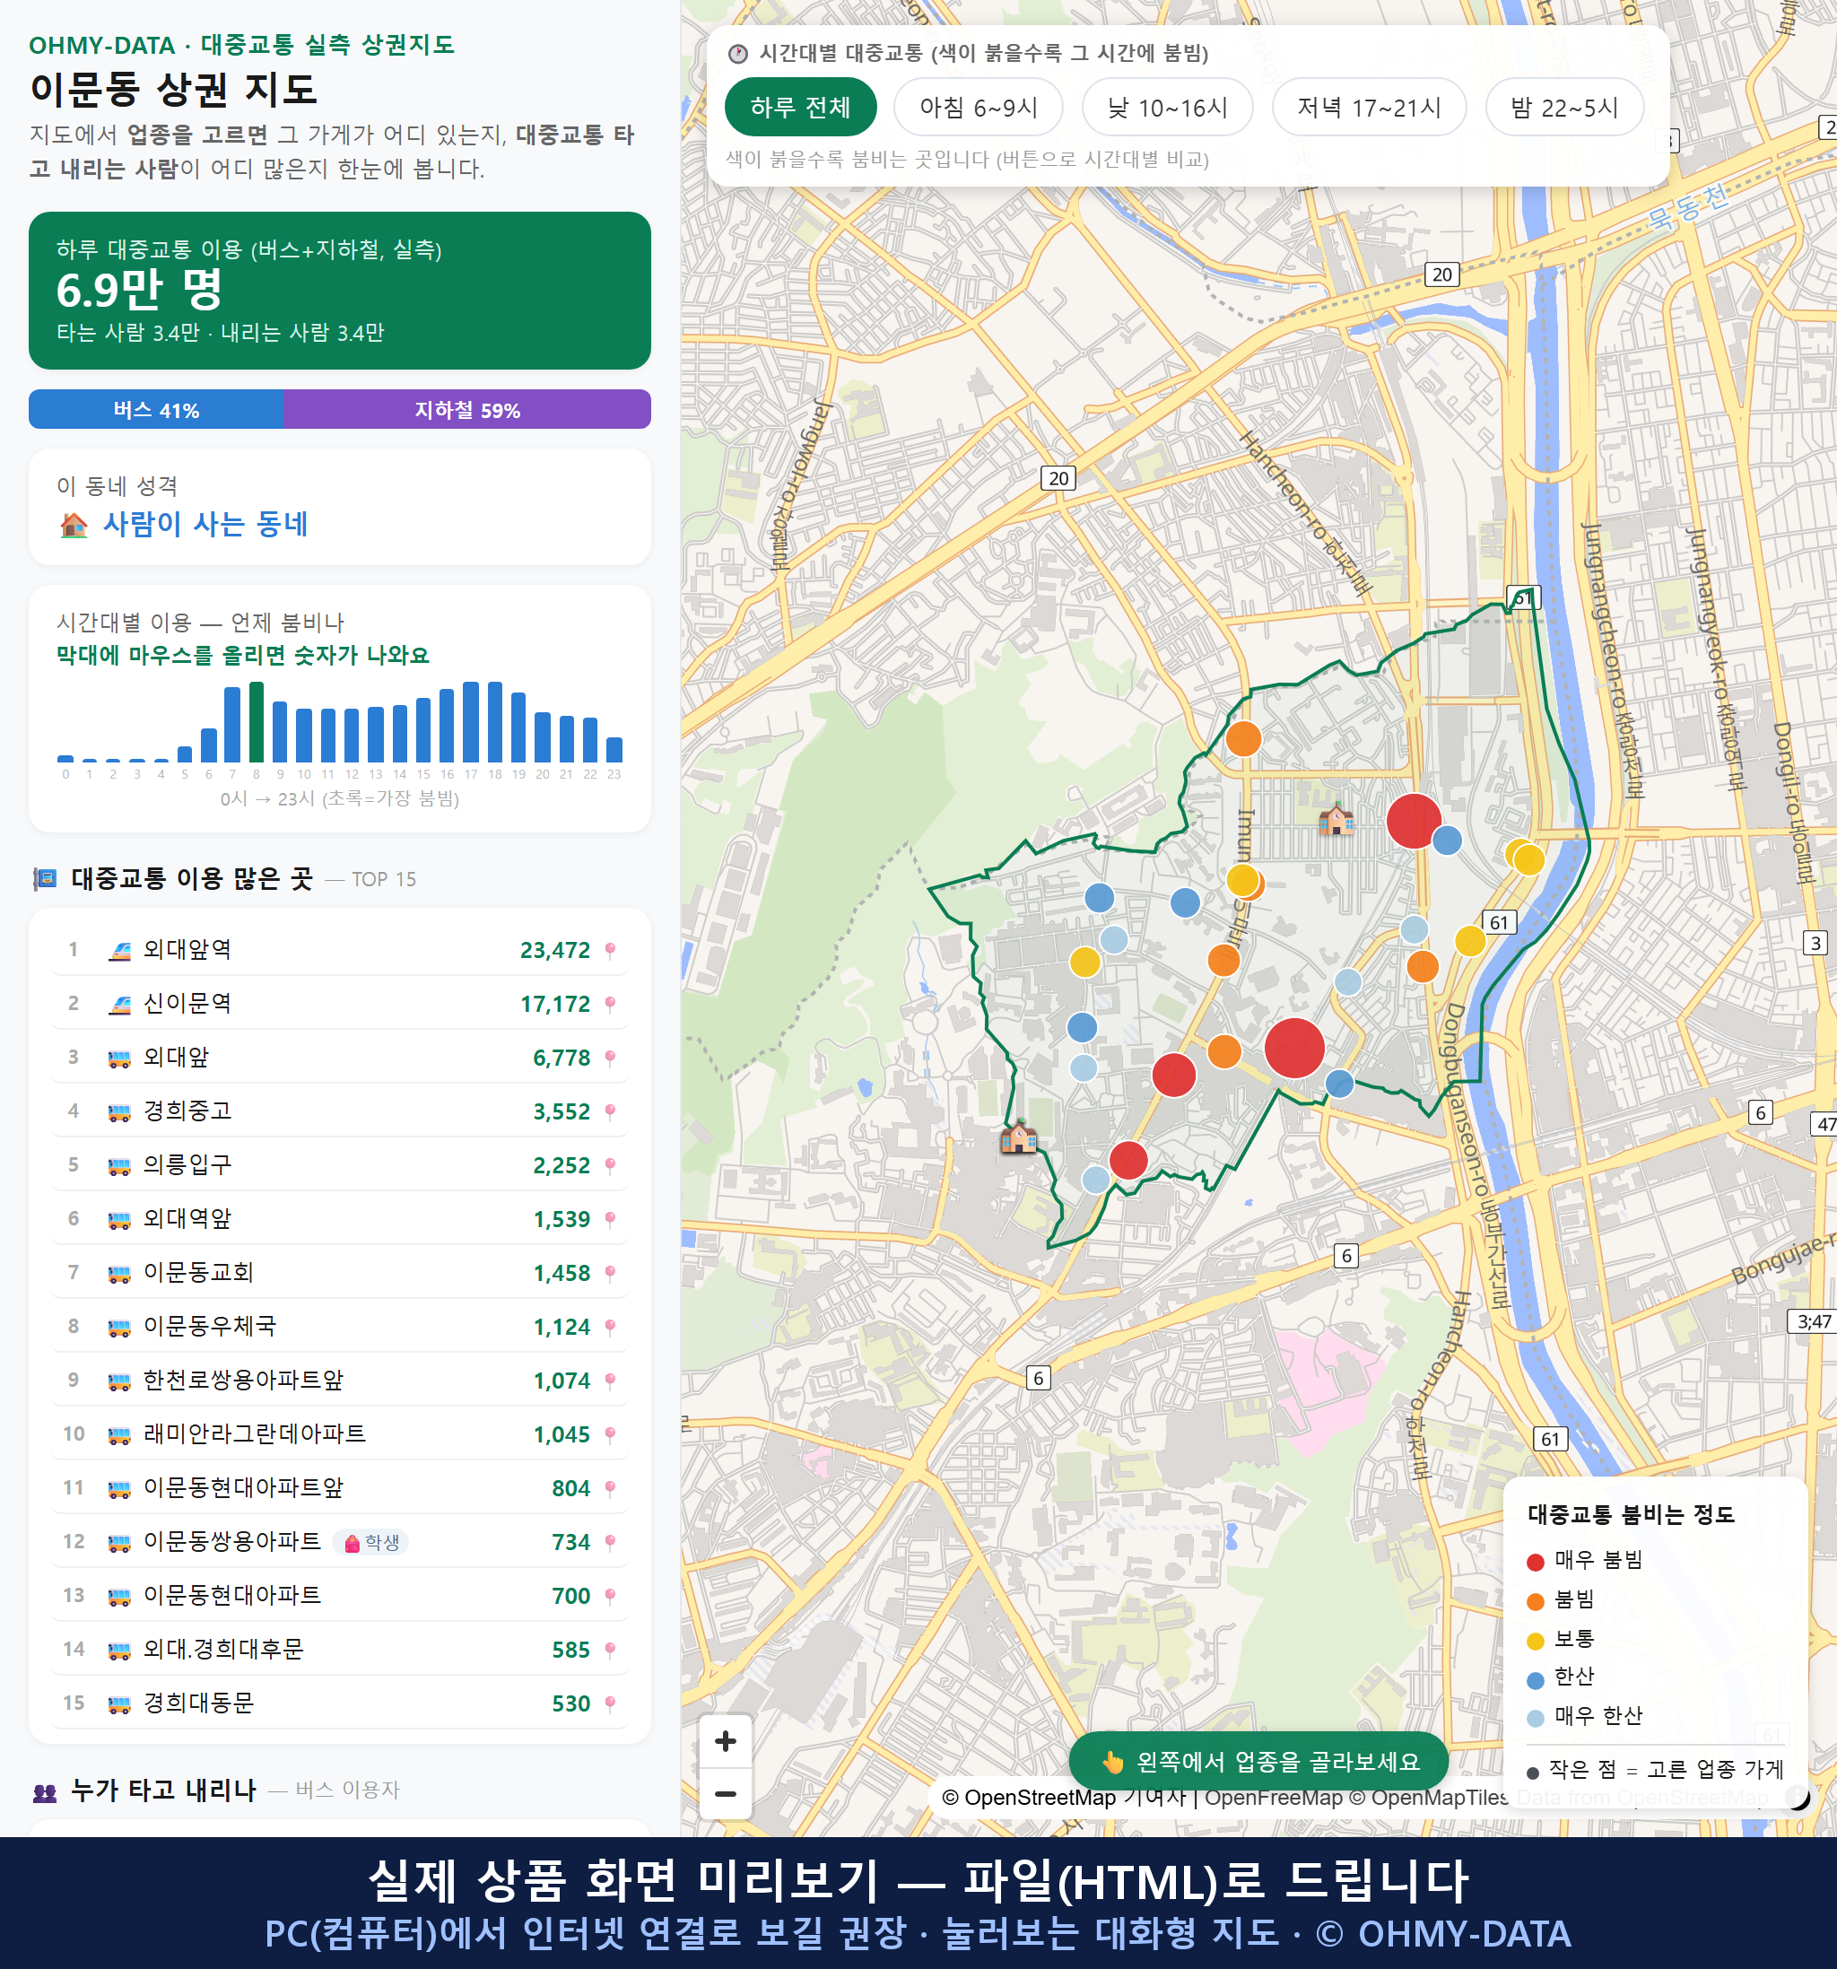The height and width of the screenshot is (1969, 1837).
Task: Click the school icon at the boundary's southwest
Action: [1018, 1137]
